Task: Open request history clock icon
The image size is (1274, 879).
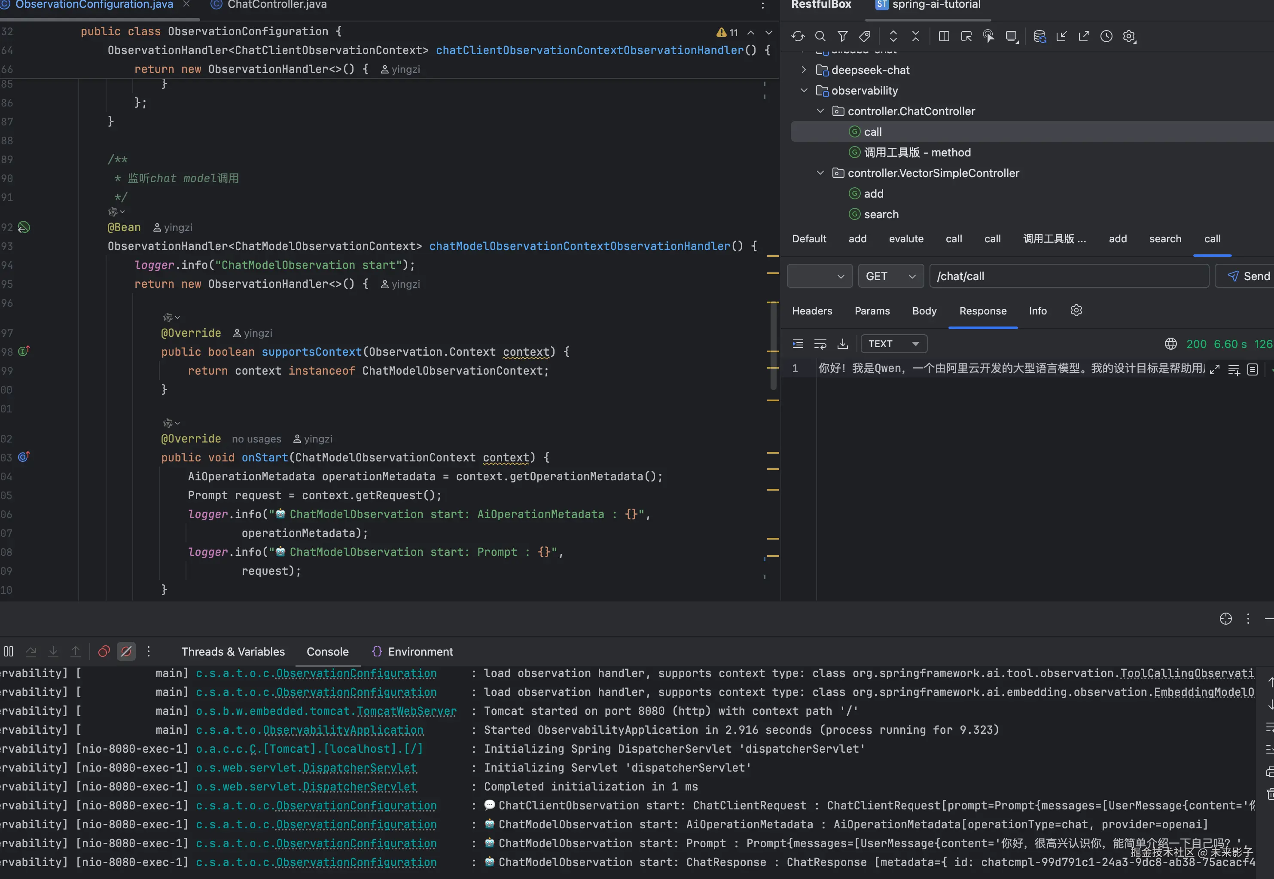Action: (x=1106, y=37)
